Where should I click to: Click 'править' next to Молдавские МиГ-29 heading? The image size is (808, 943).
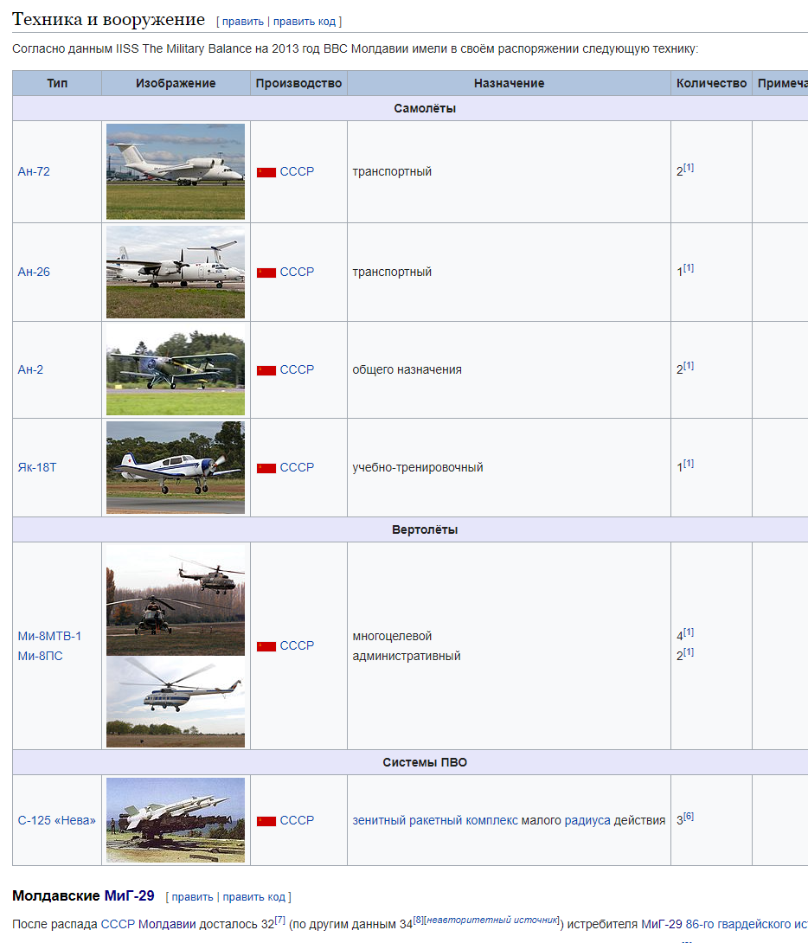tap(192, 896)
